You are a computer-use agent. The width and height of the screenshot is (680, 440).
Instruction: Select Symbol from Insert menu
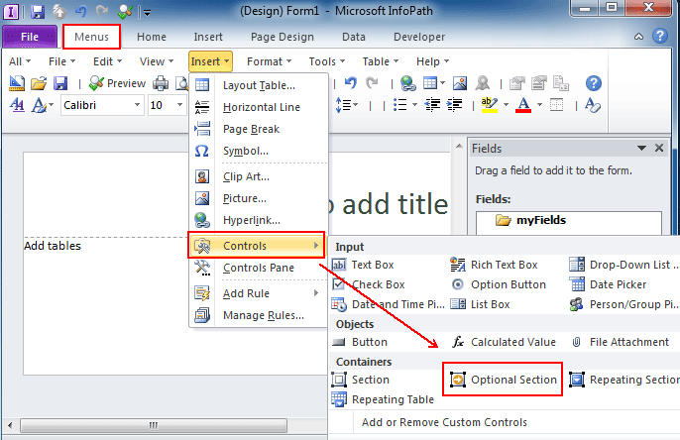(259, 151)
